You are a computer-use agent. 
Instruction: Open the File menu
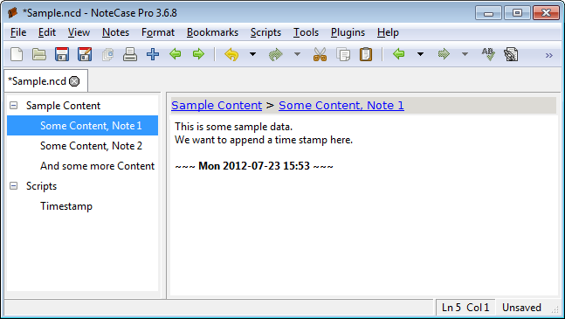[x=18, y=32]
